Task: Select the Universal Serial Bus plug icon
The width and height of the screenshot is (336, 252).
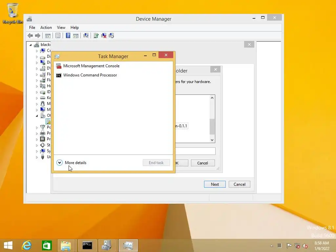Action: tap(43, 157)
